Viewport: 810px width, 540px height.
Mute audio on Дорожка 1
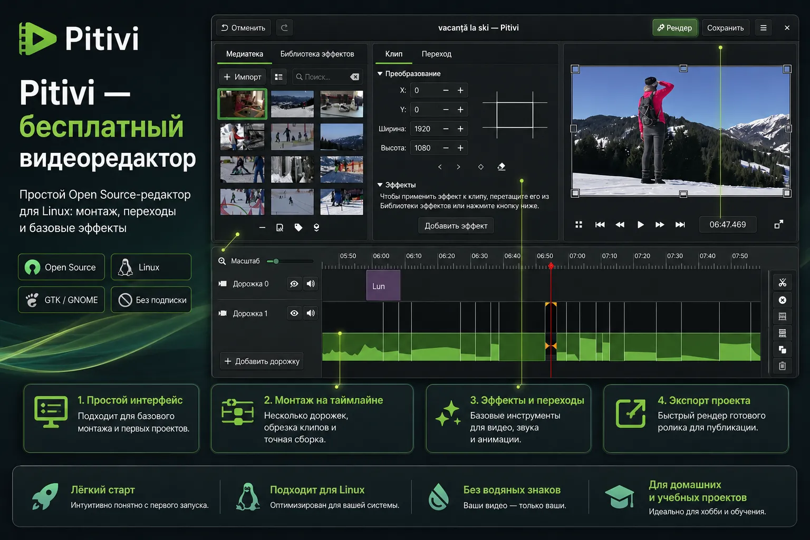(311, 313)
